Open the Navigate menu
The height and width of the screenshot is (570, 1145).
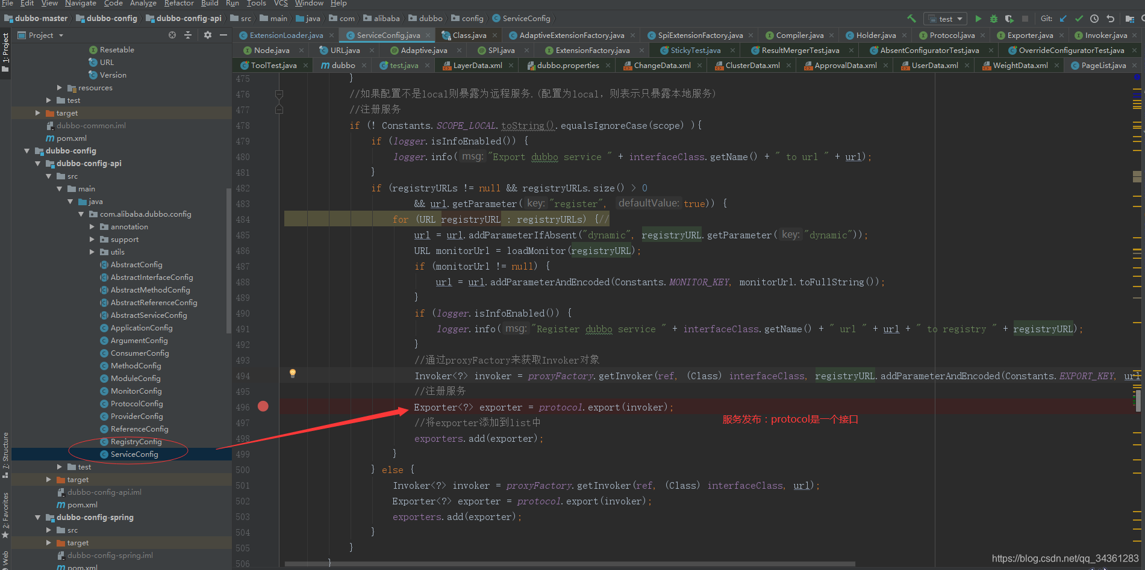(x=81, y=4)
